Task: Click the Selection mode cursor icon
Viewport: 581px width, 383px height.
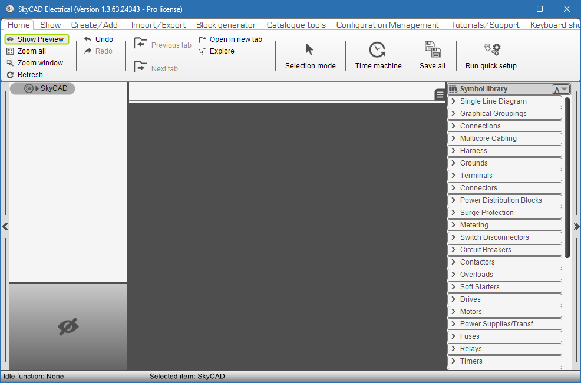Action: tap(310, 49)
